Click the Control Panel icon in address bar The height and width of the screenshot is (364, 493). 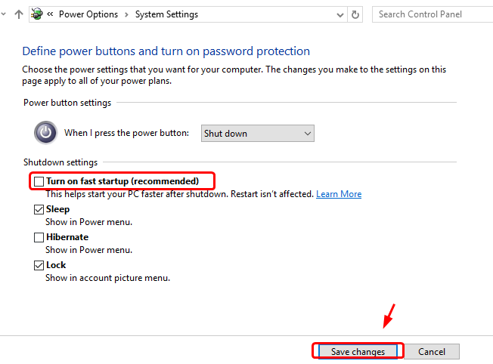tap(36, 14)
